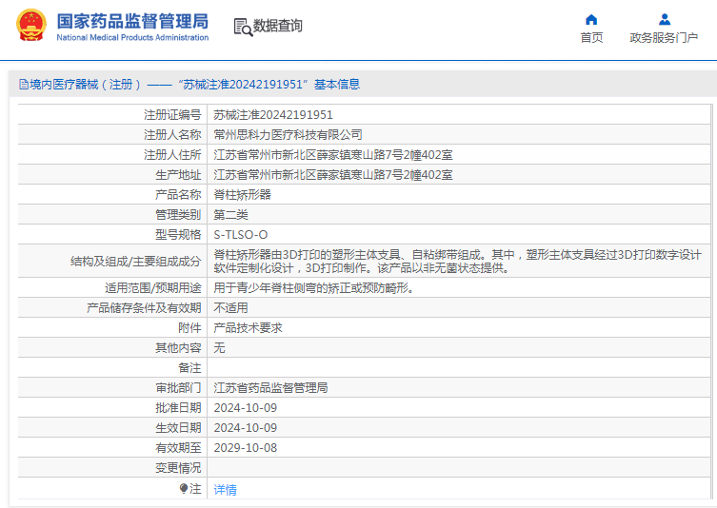The image size is (717, 508).
Task: Click the 首页 text link
Action: [591, 37]
